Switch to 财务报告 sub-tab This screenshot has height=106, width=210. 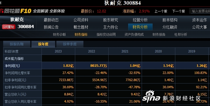159,34
